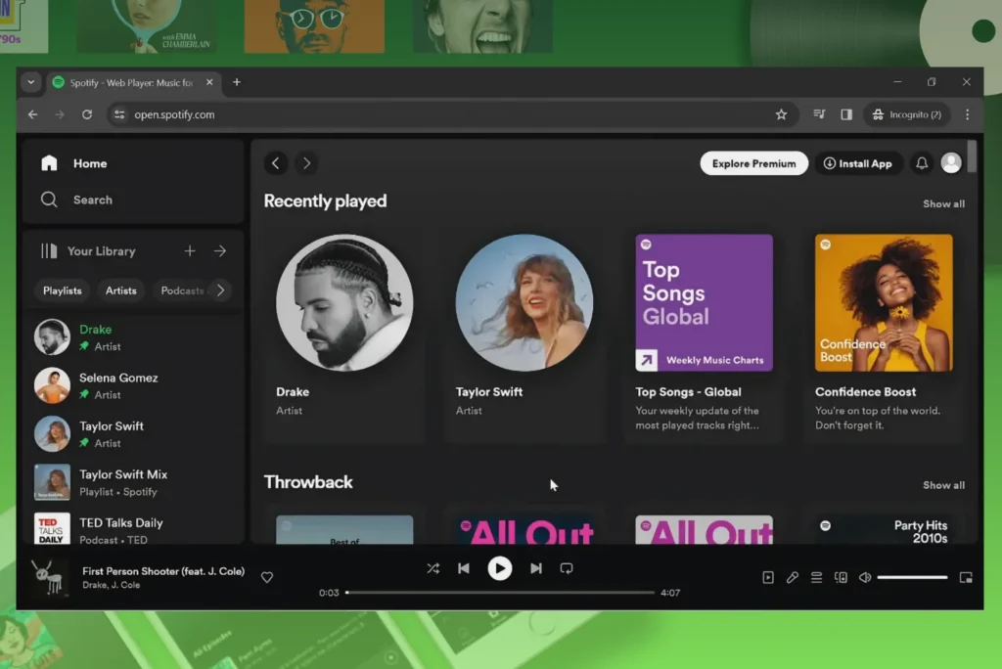Viewport: 1002px width, 669px height.
Task: Skip to previous track
Action: tap(464, 568)
